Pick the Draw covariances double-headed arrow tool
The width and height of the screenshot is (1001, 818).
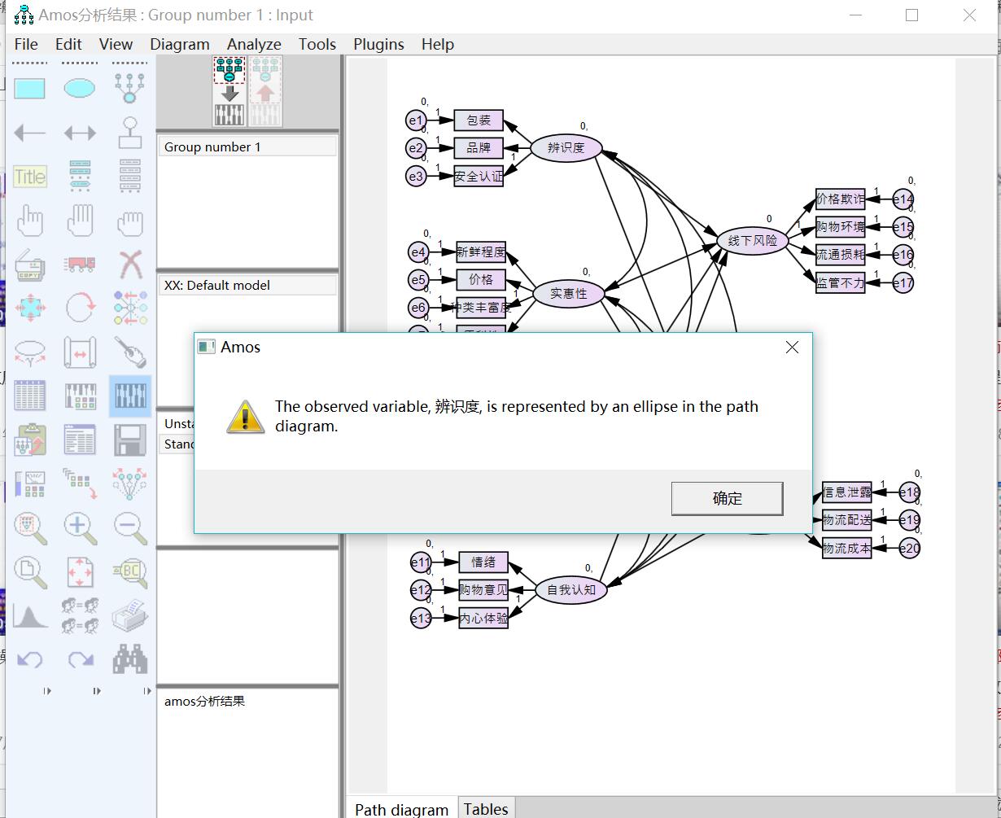click(x=79, y=133)
